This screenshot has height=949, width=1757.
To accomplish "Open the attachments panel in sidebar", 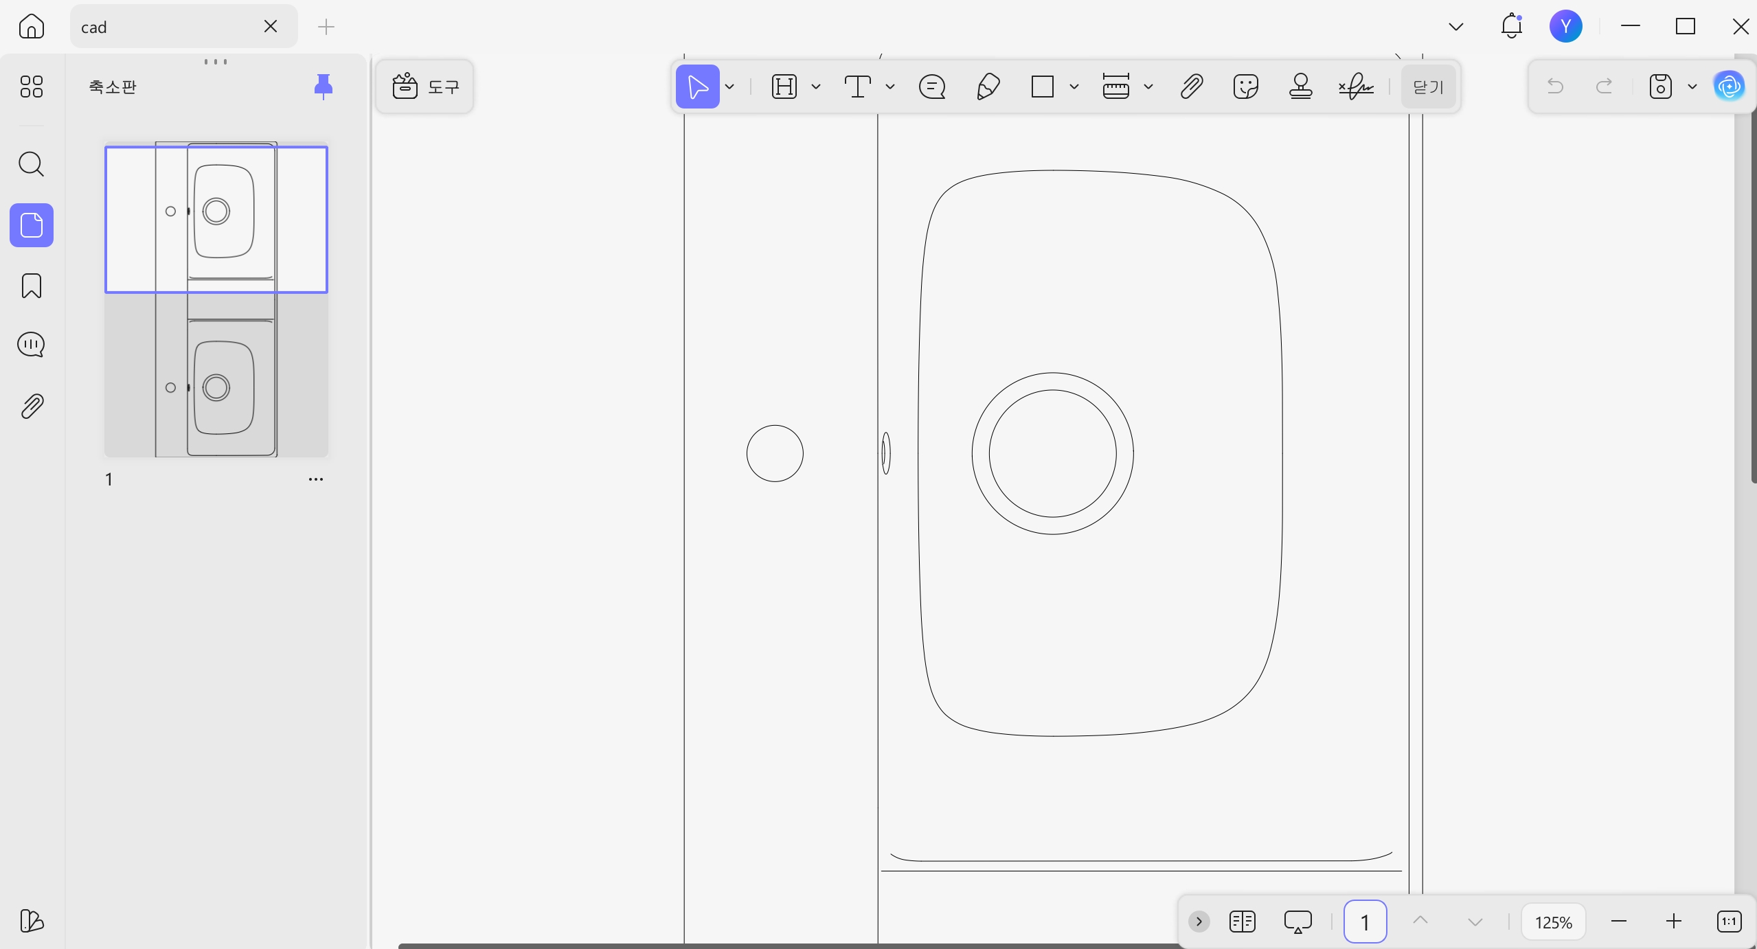I will [32, 407].
